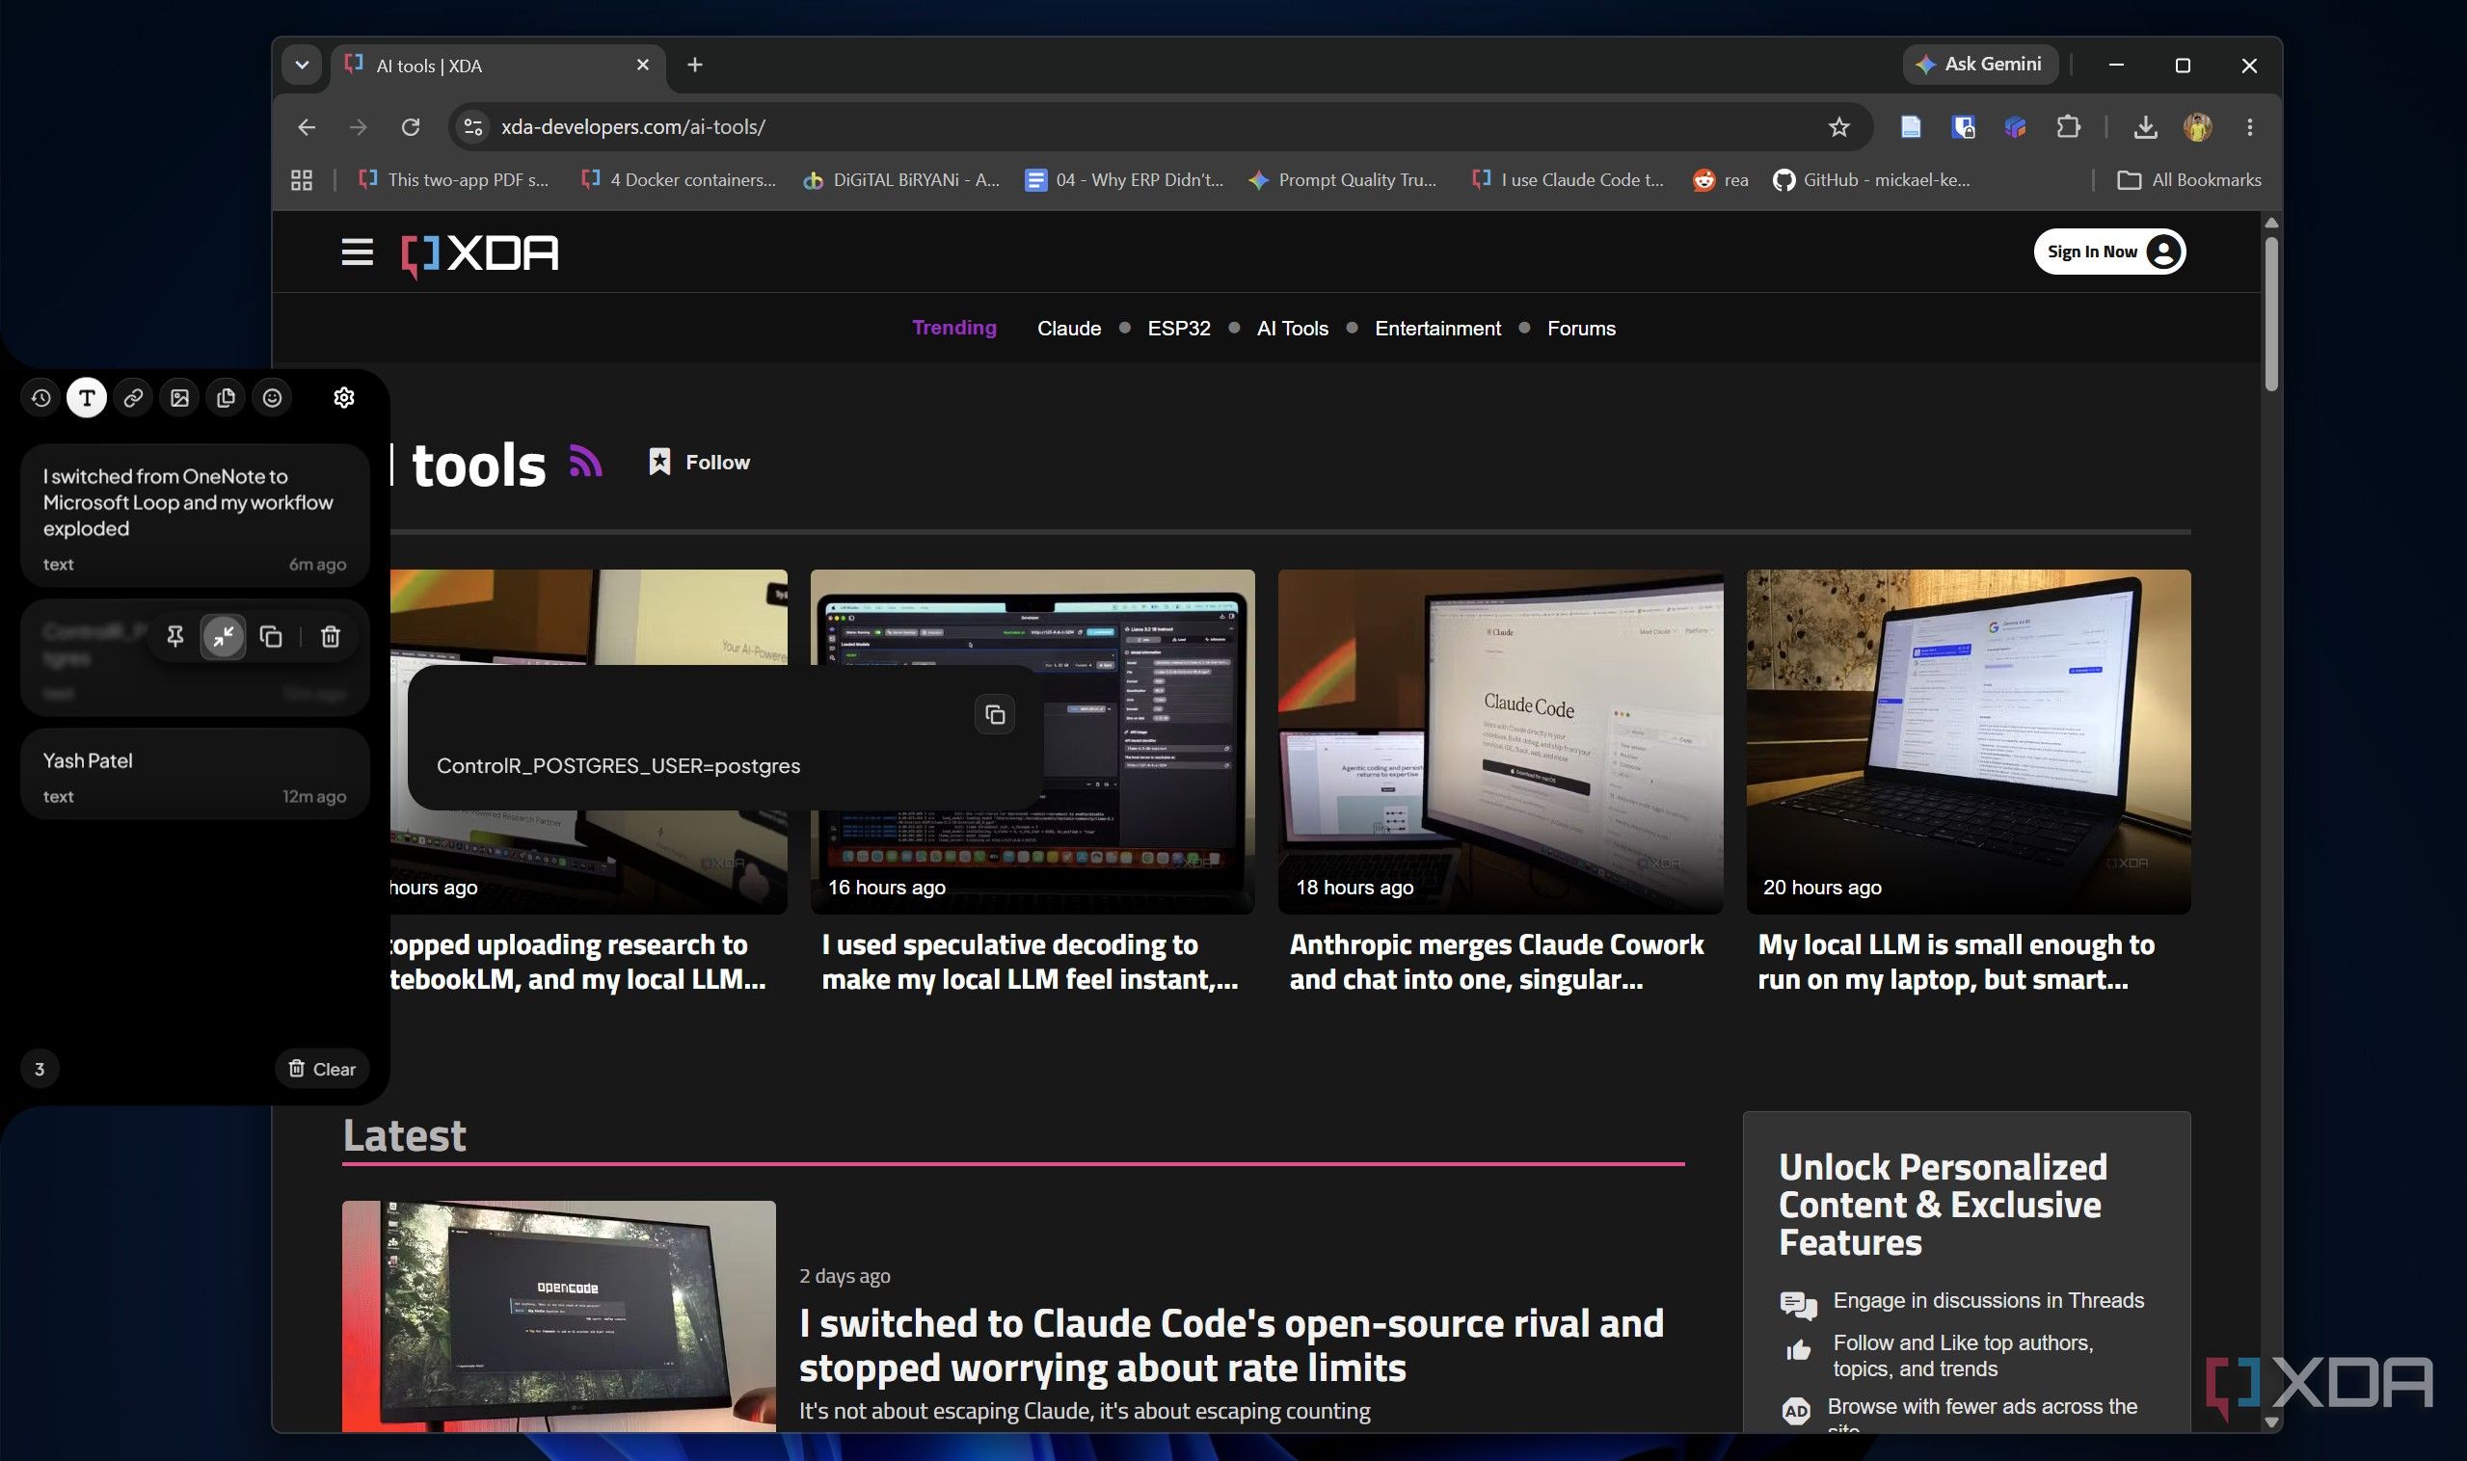
Task: Open a new Chrome tab
Action: click(694, 65)
